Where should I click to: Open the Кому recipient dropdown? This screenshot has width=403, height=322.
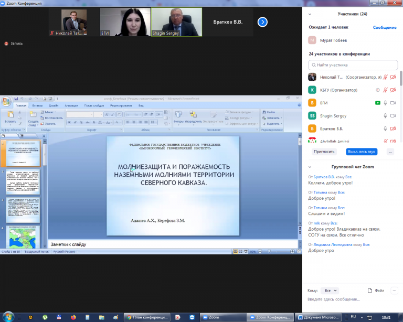(x=331, y=290)
